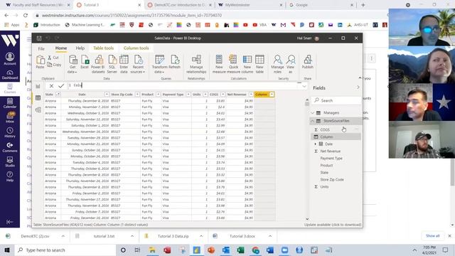The width and height of the screenshot is (455, 256).
Task: Open Canvas Calendar in sidebar
Action: point(10,103)
